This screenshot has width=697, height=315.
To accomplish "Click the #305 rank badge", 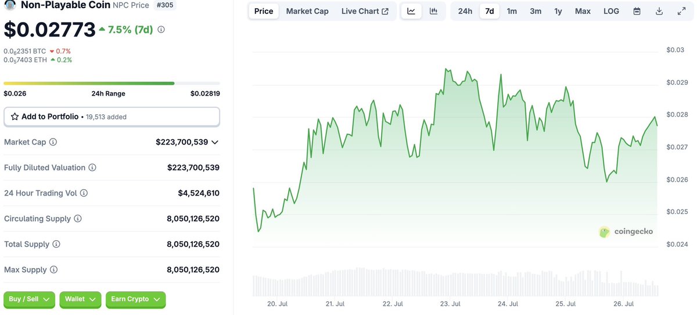I will [x=166, y=5].
